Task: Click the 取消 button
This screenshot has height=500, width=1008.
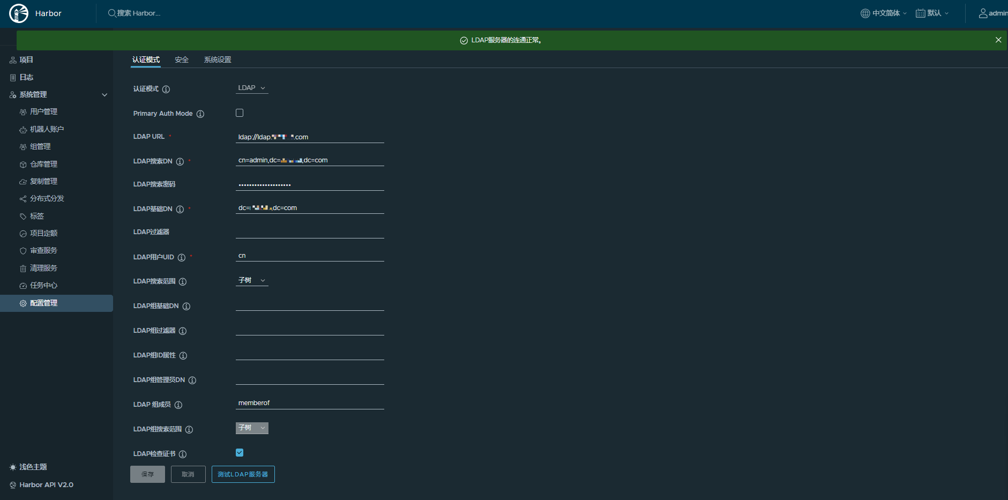Action: point(188,474)
